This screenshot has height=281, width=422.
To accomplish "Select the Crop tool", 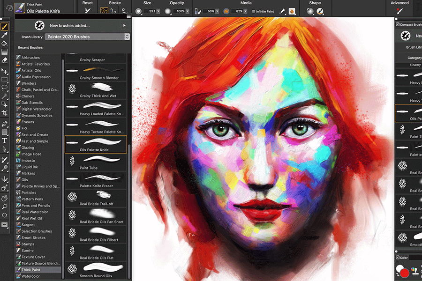I will (5, 113).
